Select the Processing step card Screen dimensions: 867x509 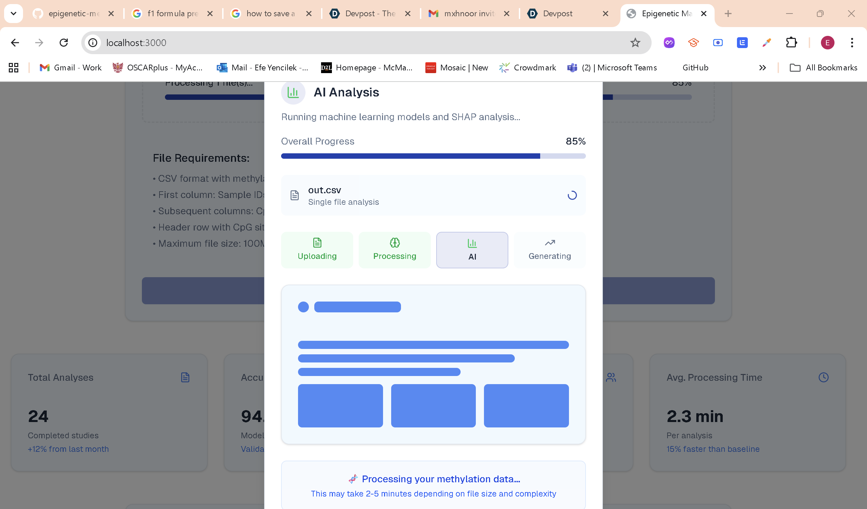(x=394, y=250)
